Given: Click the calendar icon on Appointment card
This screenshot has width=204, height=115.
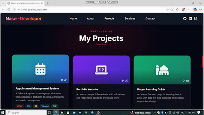Looking at the screenshot, I should [x=40, y=69].
